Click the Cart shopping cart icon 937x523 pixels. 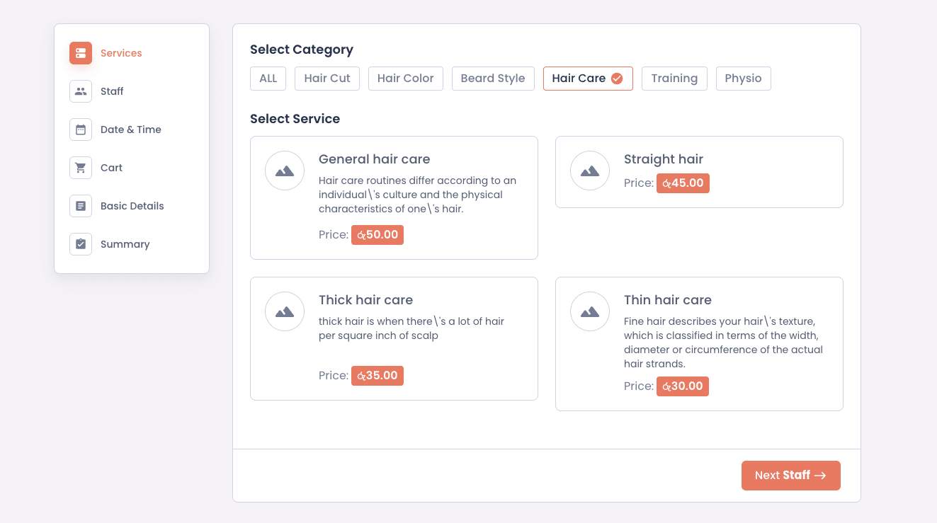pos(81,168)
